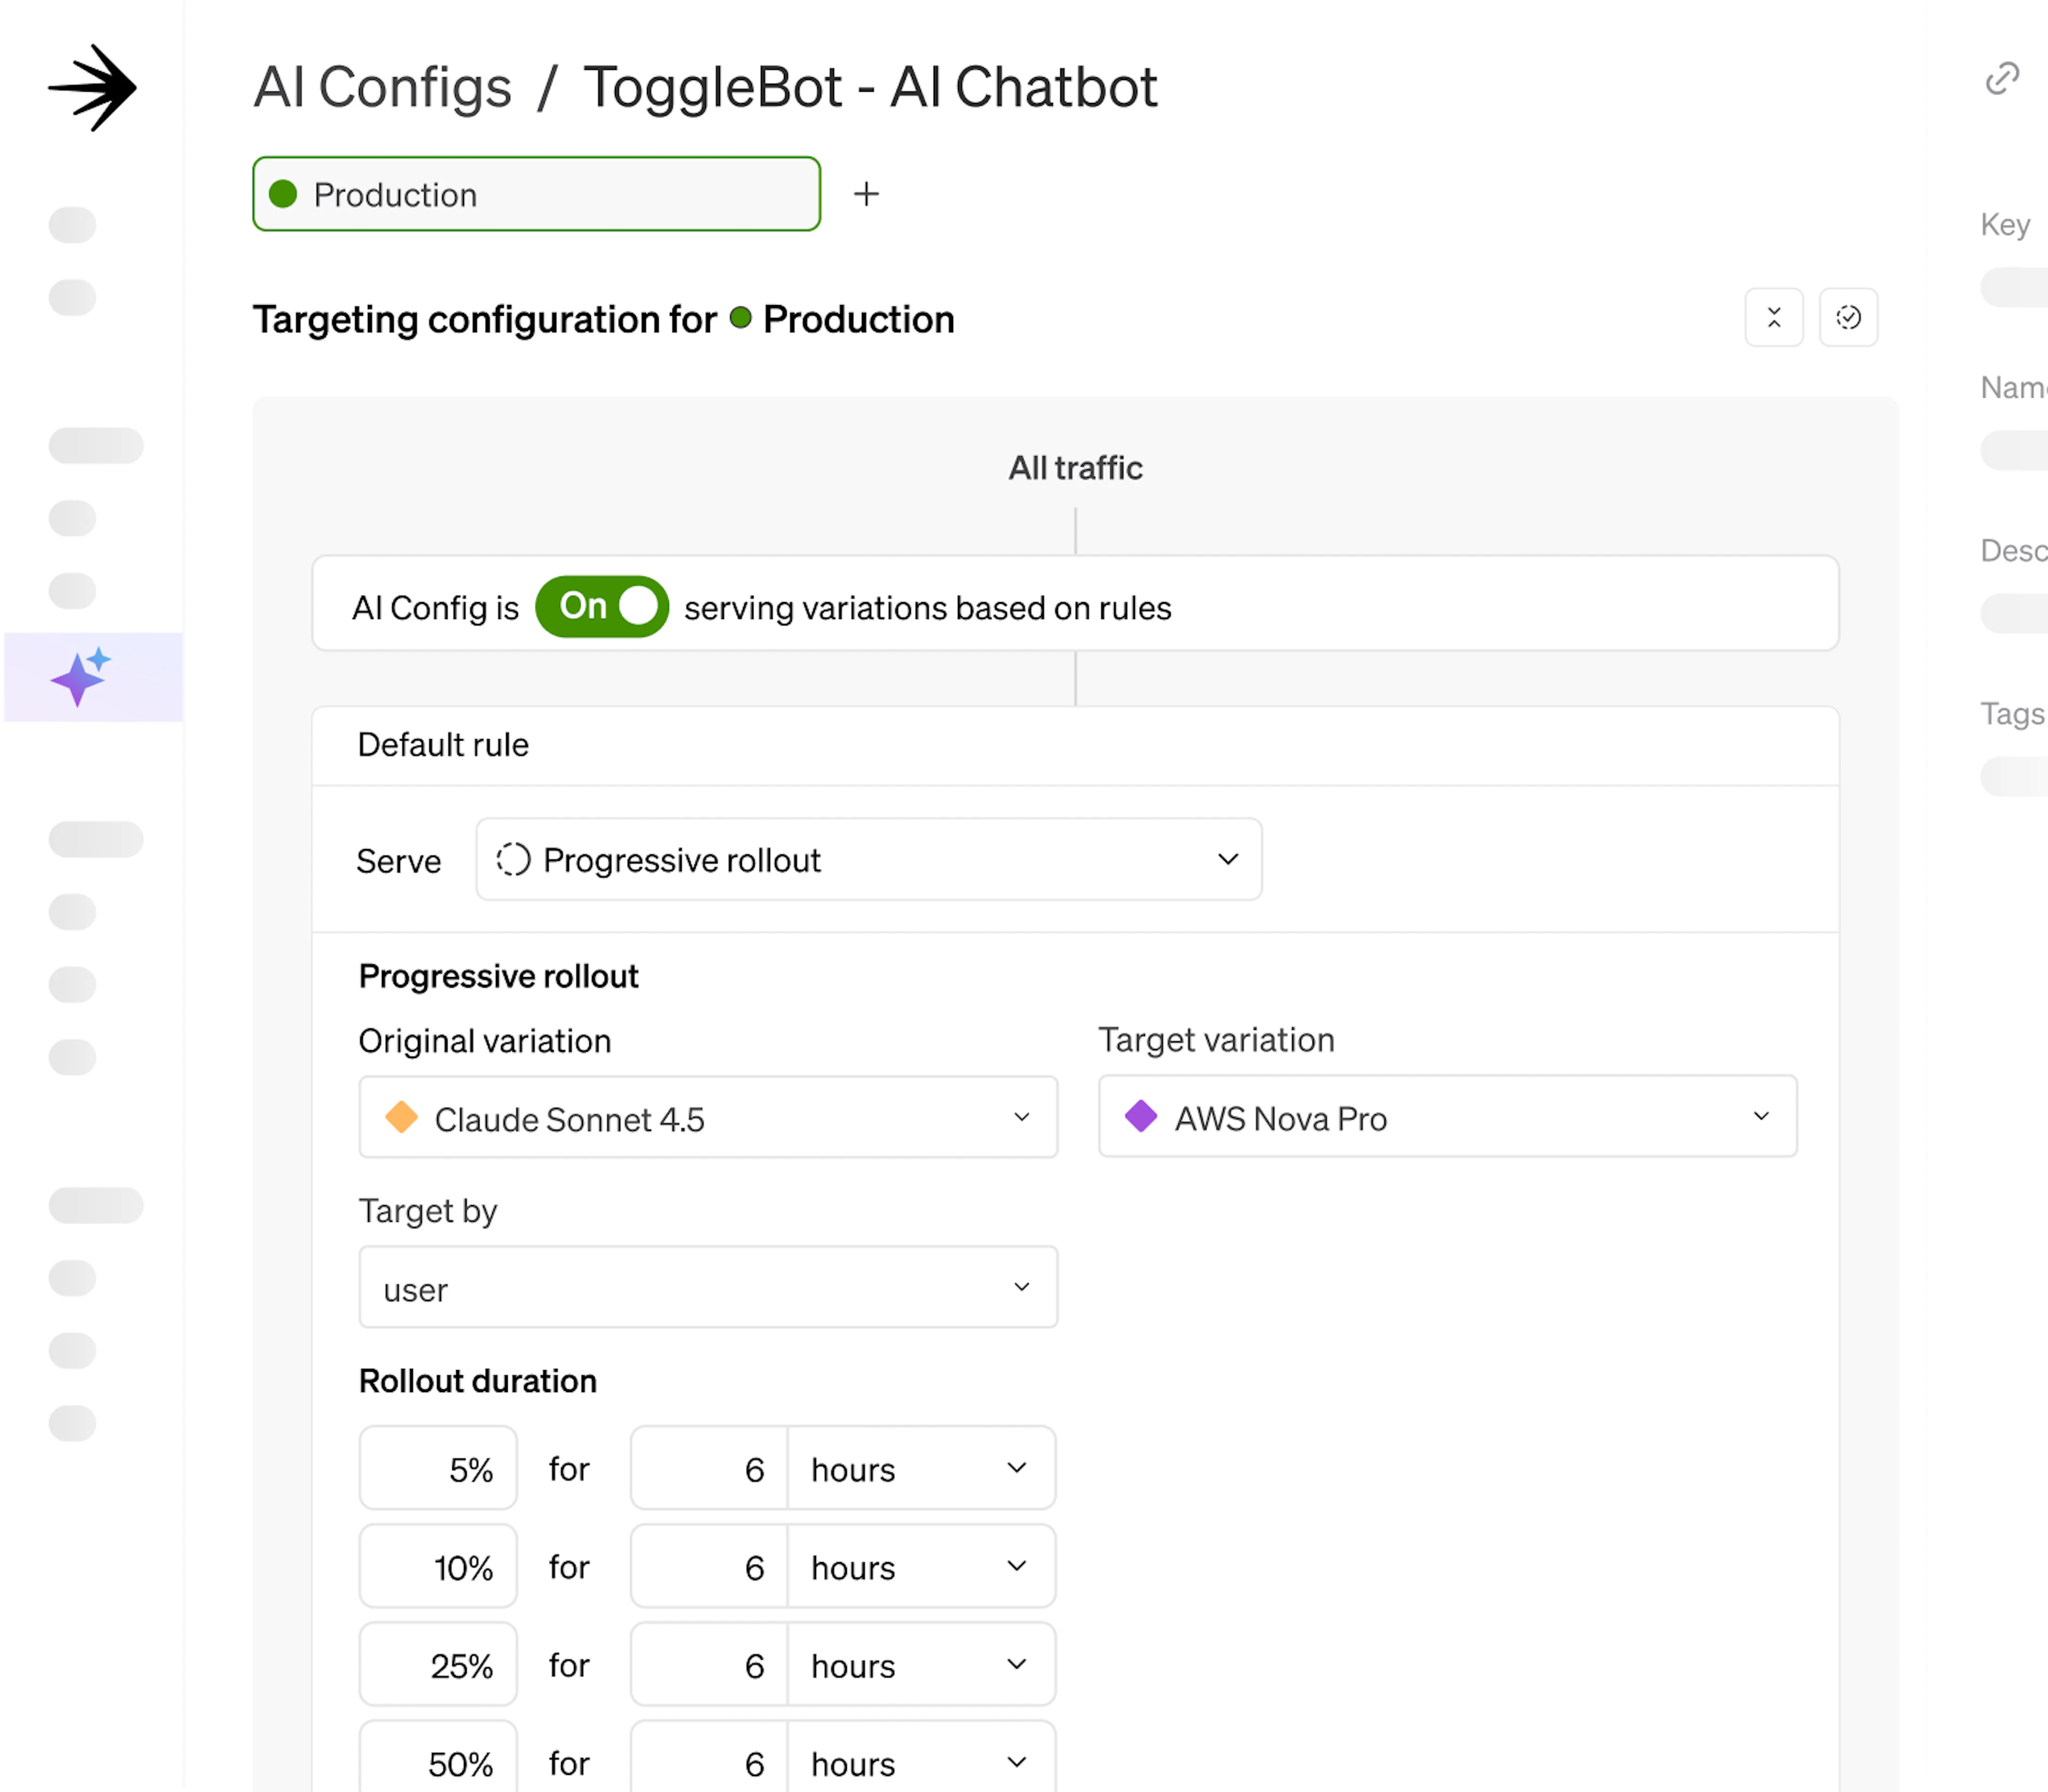Change hours unit for the 10% step
Viewport: 2048px width, 1792px height.
921,1566
